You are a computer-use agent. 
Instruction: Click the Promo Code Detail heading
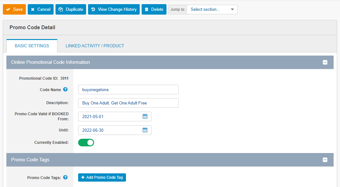click(32, 27)
